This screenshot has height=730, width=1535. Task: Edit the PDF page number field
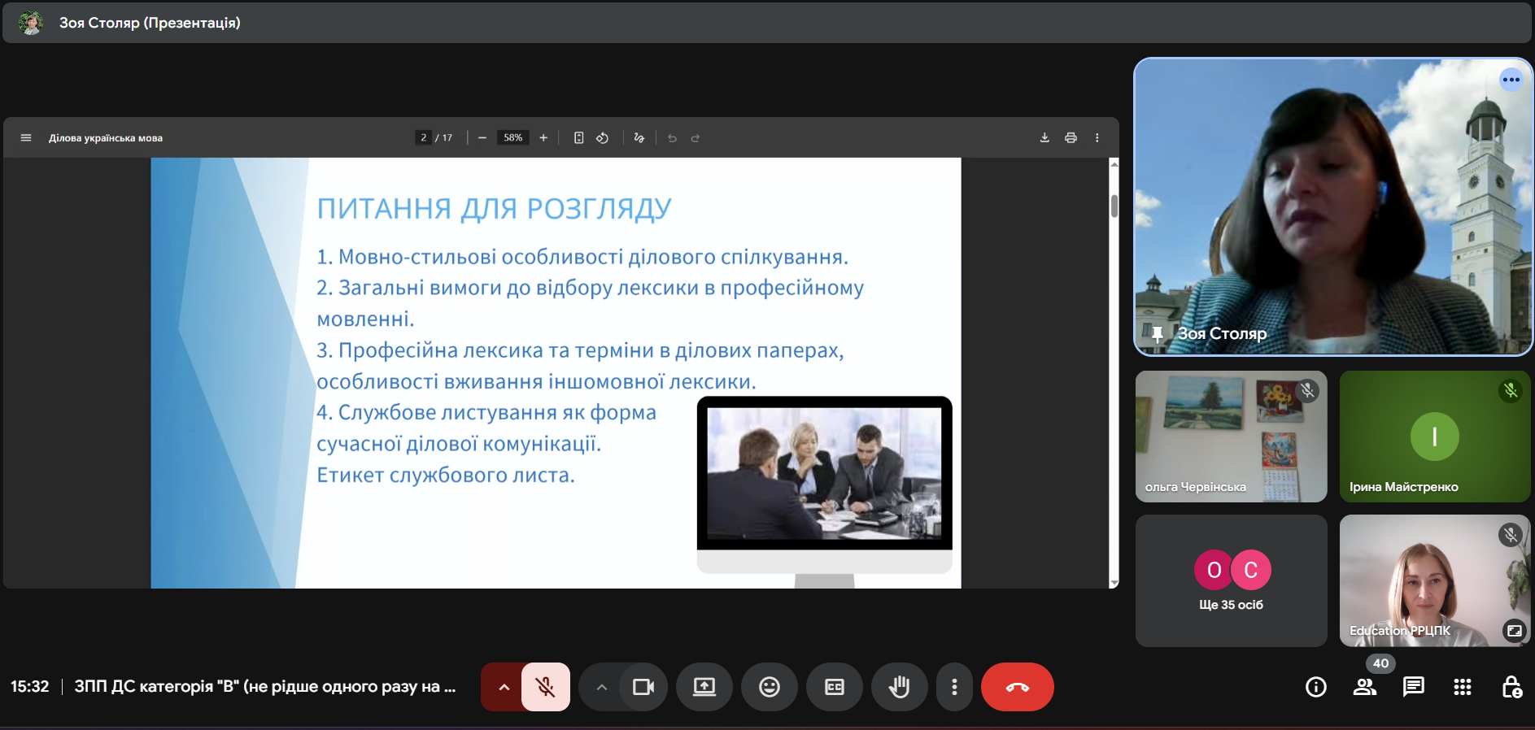(x=423, y=138)
